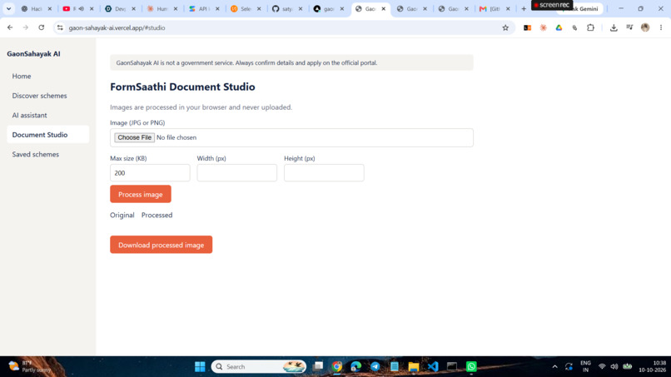Reload the page with the refresh icon
The image size is (671, 377).
click(41, 27)
